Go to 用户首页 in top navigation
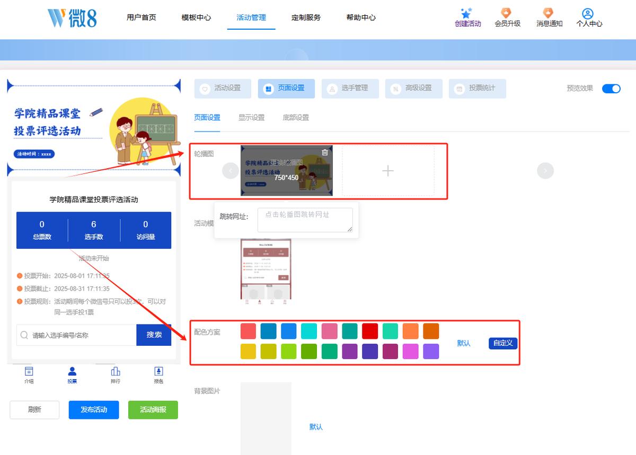636x455 pixels. click(x=142, y=17)
